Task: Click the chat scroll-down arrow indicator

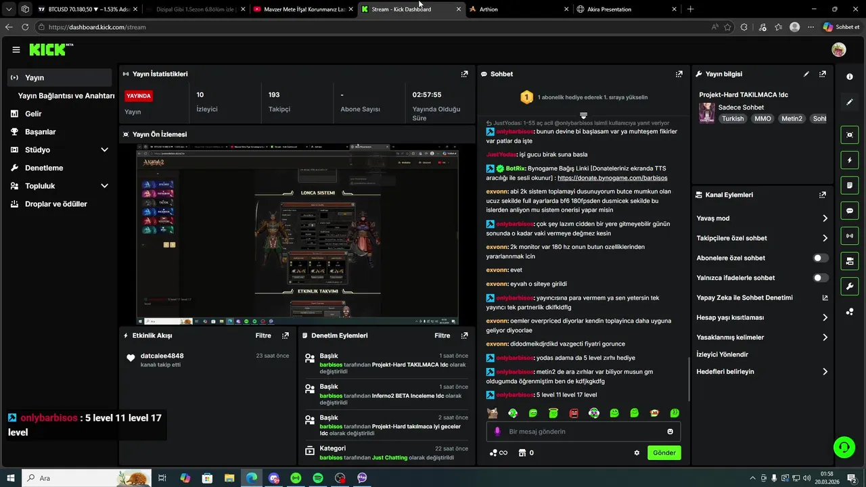Action: 583,116
